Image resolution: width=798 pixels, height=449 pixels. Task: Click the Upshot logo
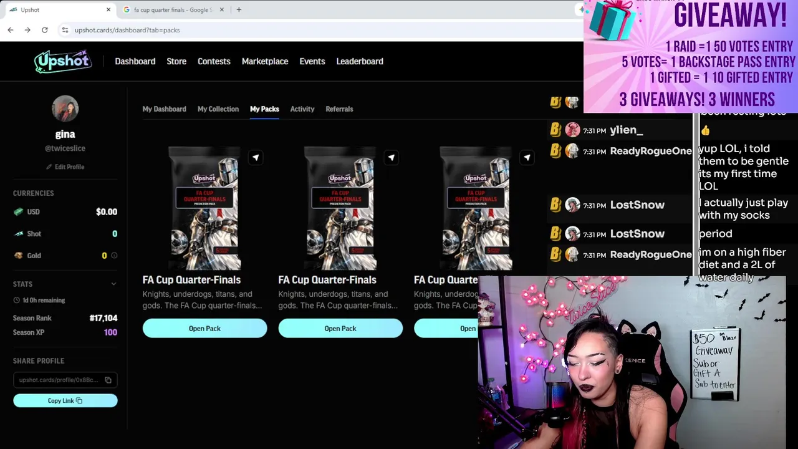click(63, 61)
